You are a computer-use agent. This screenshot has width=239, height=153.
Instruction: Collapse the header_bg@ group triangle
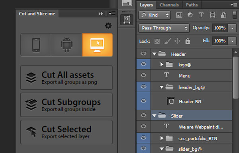tap(162, 87)
